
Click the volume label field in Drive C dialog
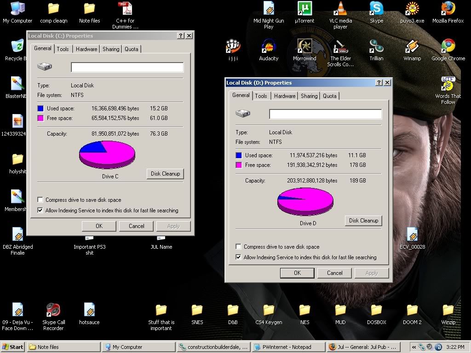point(127,67)
